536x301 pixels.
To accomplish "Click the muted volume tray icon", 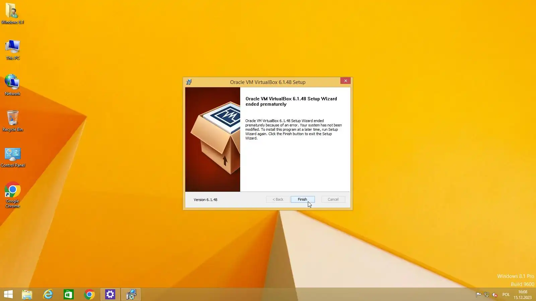I will (x=495, y=295).
